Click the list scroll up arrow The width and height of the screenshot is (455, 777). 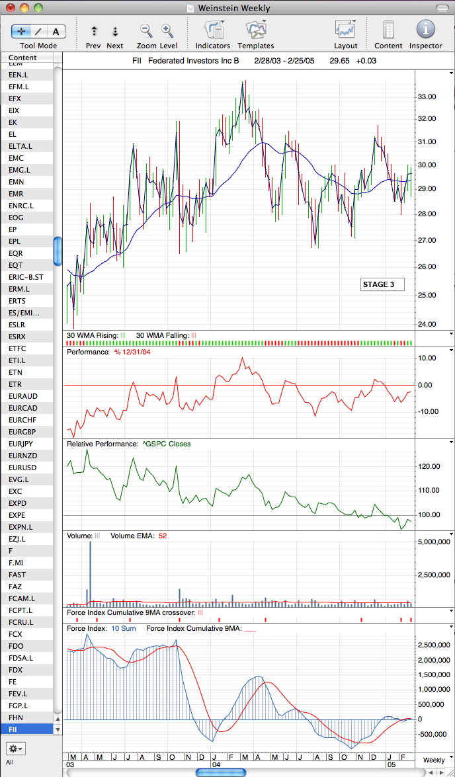pos(58,718)
